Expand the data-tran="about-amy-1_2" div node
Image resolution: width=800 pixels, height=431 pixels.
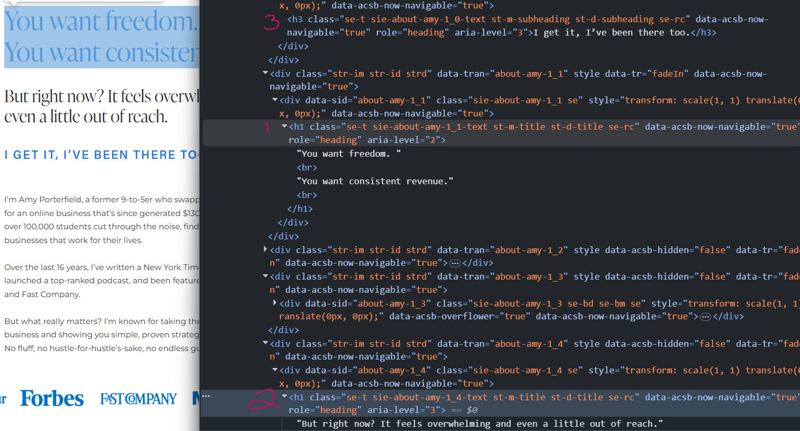265,249
